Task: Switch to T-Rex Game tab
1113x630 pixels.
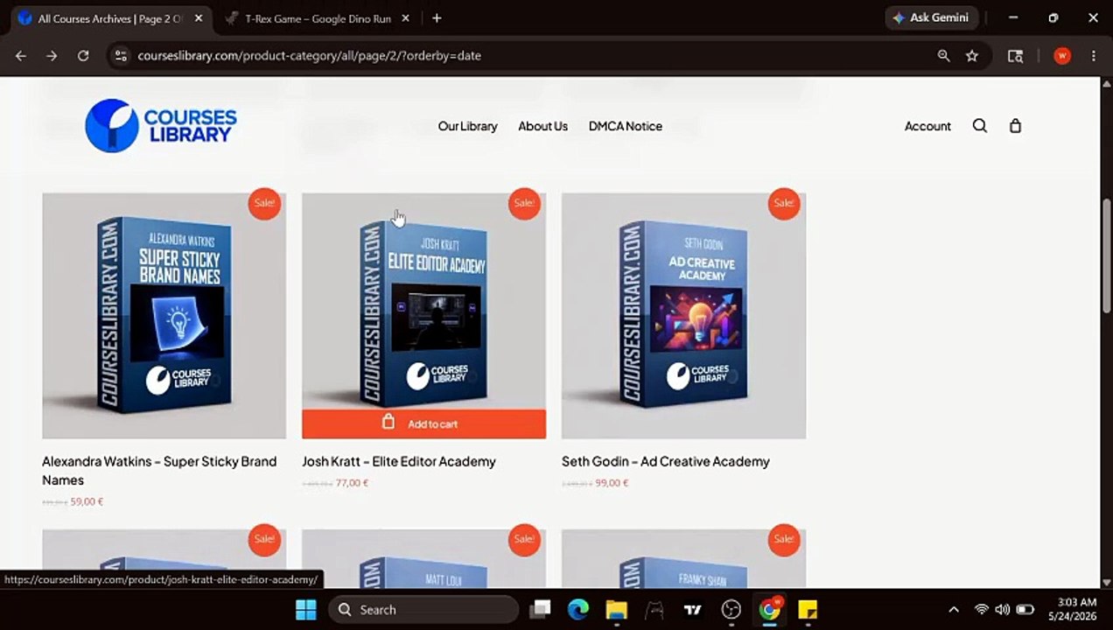Action: coord(315,18)
